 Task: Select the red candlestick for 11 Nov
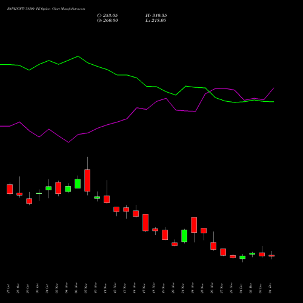point(107,199)
